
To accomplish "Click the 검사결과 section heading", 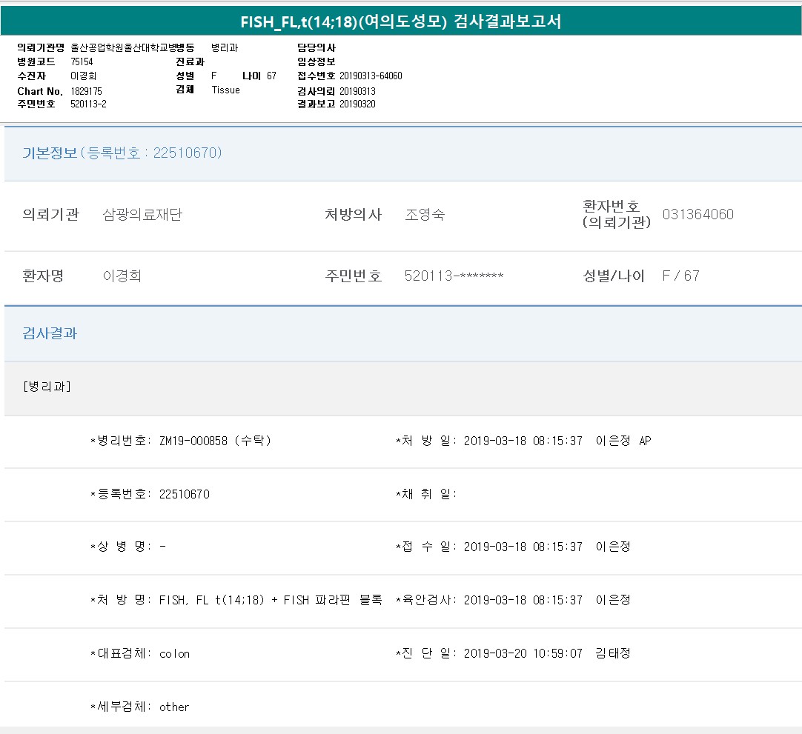I will click(x=50, y=333).
